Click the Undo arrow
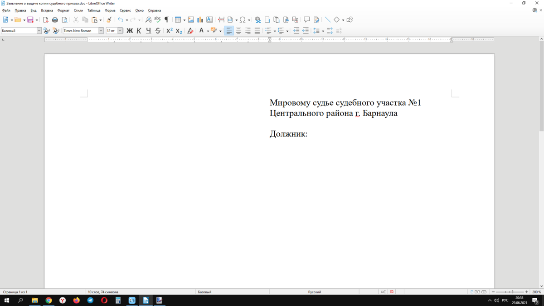Screen dimensions: 544x306 coord(120,20)
